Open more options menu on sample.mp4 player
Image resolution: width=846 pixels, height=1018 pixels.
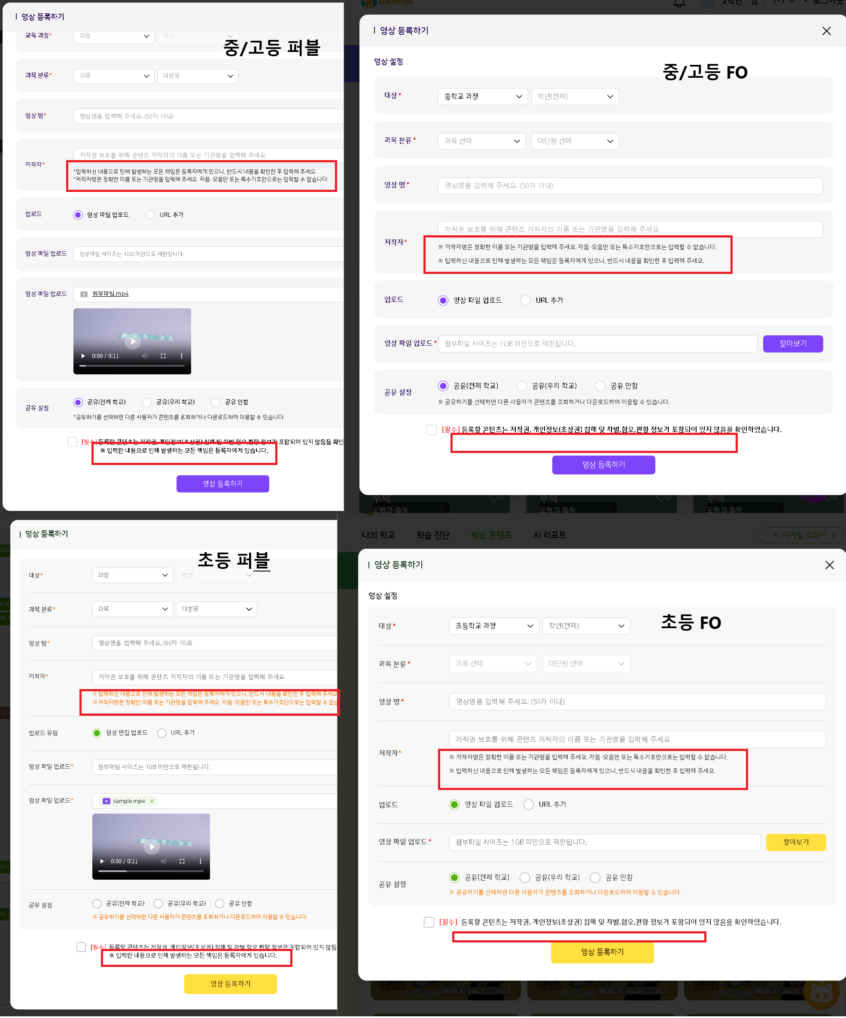(x=200, y=861)
